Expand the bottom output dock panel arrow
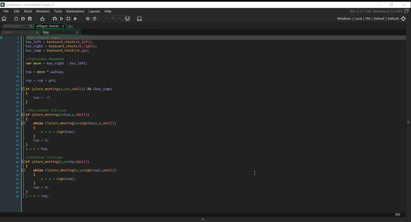 coord(203,219)
